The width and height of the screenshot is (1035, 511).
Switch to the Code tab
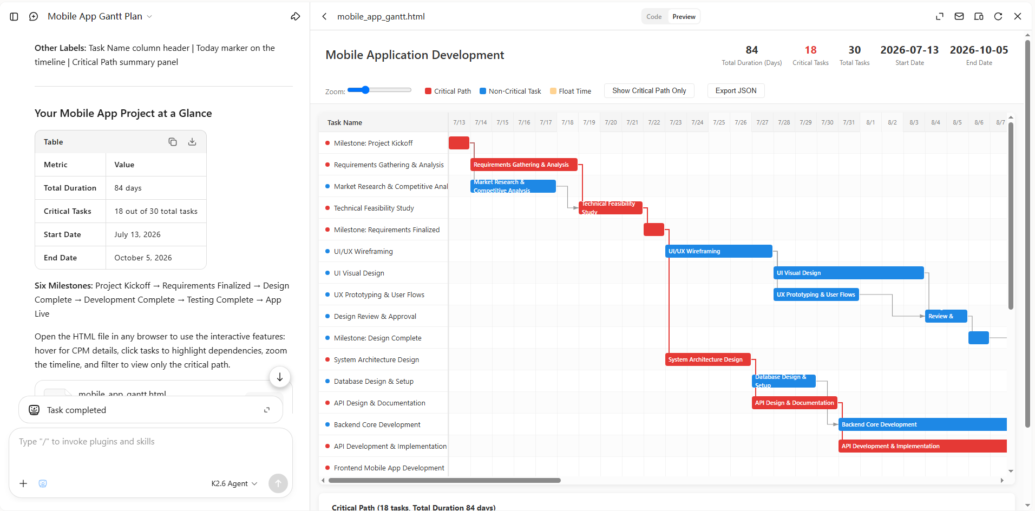pyautogui.click(x=654, y=17)
